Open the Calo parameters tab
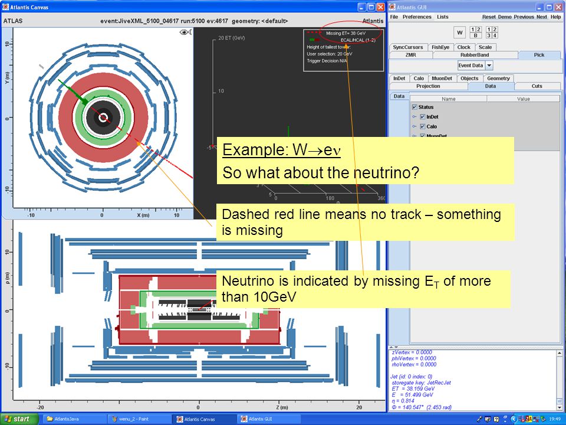 point(419,79)
